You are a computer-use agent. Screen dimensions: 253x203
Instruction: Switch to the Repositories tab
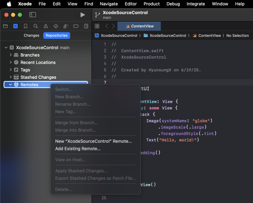pyautogui.click(x=57, y=35)
